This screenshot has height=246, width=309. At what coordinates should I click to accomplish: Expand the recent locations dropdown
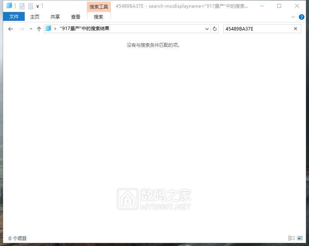point(31,29)
